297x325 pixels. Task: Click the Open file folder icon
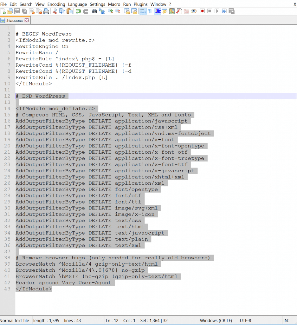[x=10, y=11]
